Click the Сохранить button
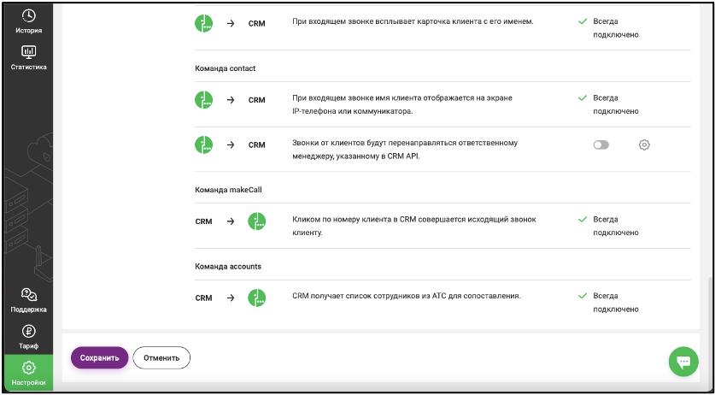The height and width of the screenshot is (395, 715). (x=99, y=358)
